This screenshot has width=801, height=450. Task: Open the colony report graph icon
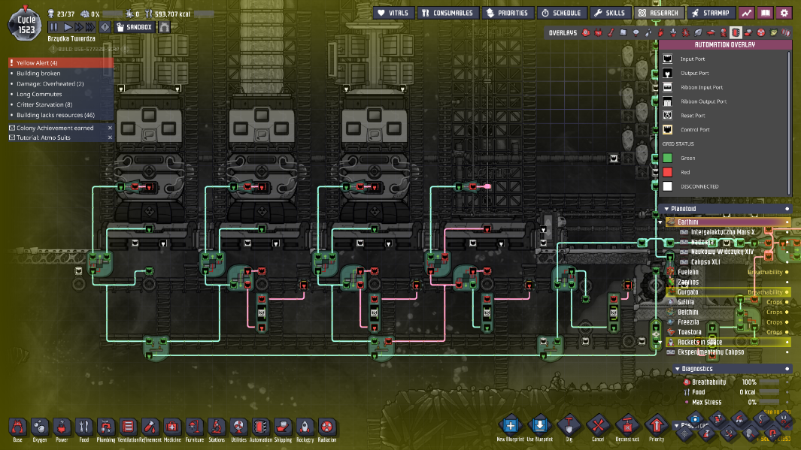[x=747, y=13]
